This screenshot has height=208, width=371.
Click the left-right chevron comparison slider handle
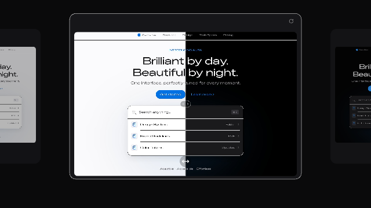(x=185, y=104)
